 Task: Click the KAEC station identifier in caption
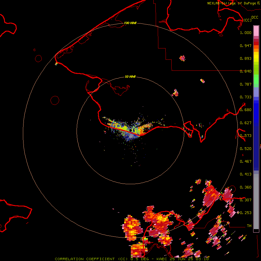[162, 259]
